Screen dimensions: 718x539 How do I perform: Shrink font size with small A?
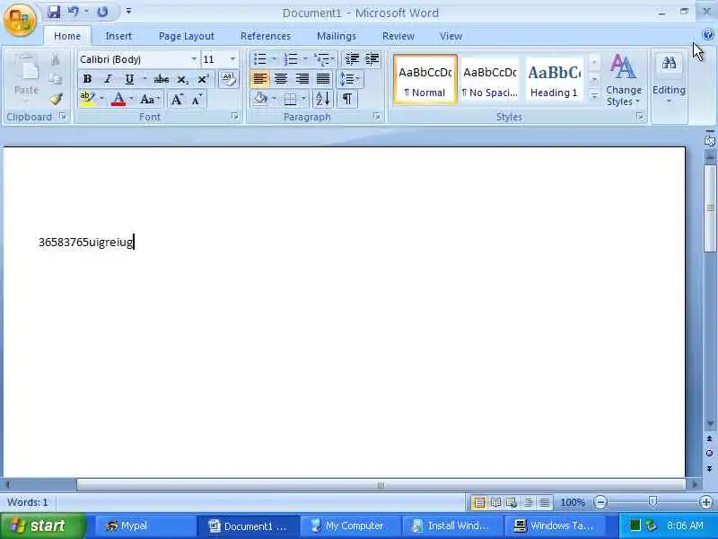[x=197, y=100]
